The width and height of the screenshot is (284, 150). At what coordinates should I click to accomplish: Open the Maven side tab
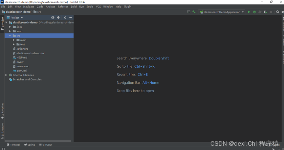283,41
